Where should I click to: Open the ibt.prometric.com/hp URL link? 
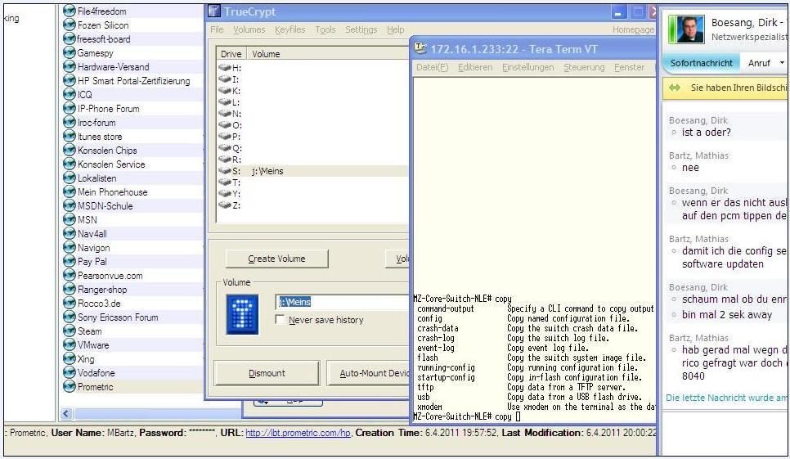coord(298,433)
